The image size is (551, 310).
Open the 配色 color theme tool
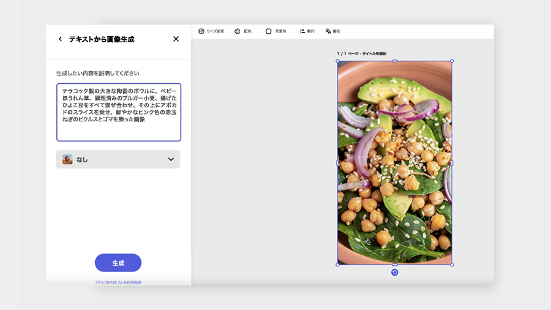click(x=243, y=31)
